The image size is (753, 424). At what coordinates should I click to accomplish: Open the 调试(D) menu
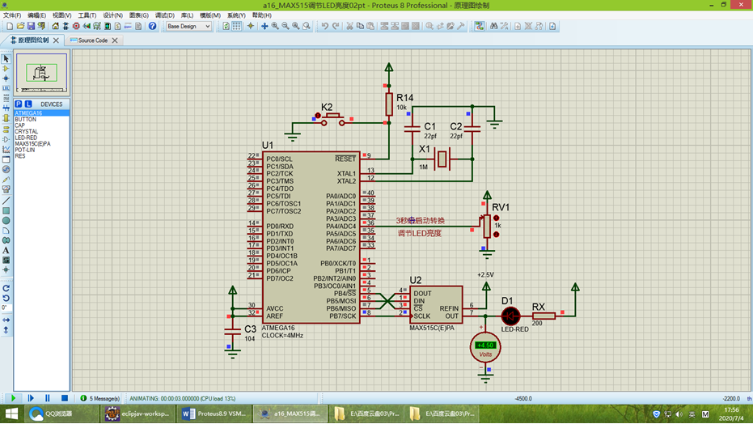[164, 15]
